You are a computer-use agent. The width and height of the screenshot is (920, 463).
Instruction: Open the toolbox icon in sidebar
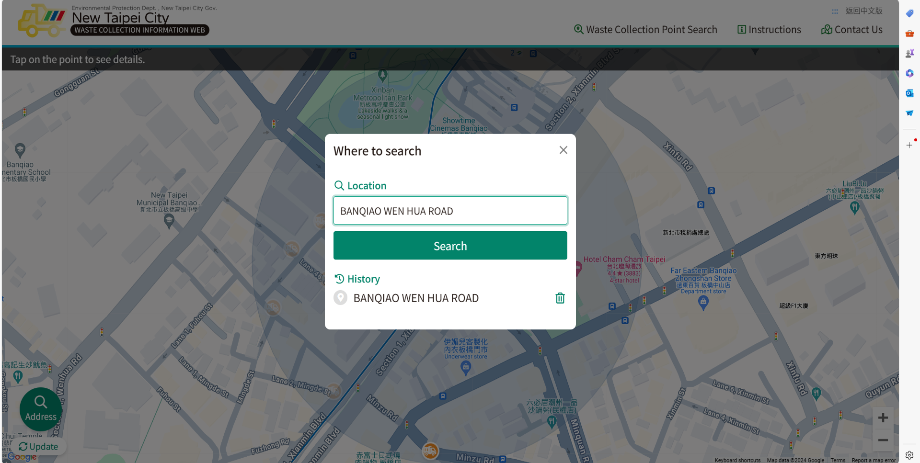909,34
